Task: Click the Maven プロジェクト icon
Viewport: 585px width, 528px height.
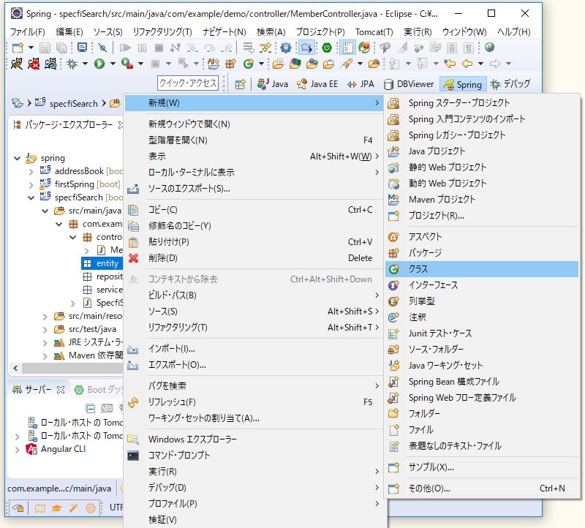Action: tap(393, 200)
